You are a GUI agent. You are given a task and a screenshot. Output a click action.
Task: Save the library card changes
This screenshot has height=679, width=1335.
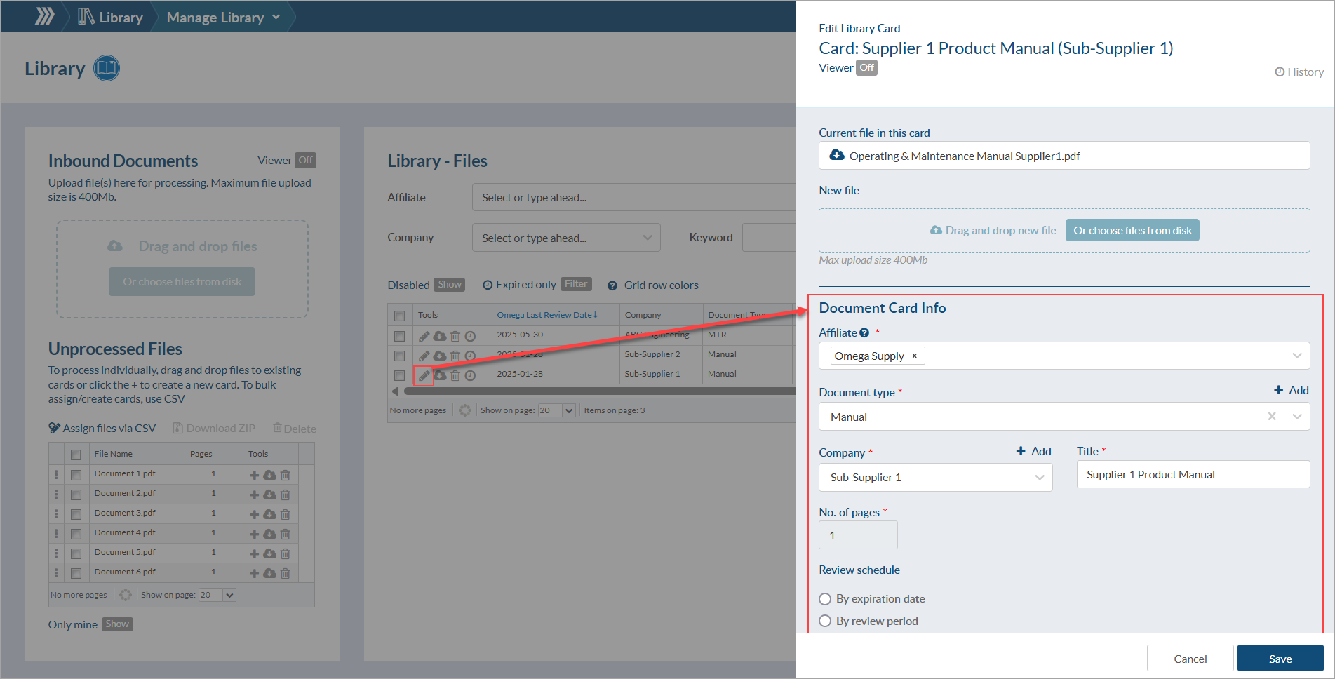(x=1280, y=659)
